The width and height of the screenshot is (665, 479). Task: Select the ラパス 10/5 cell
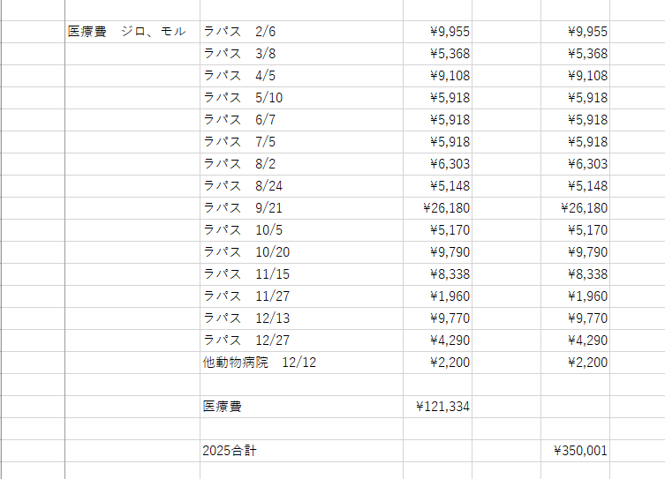301,230
